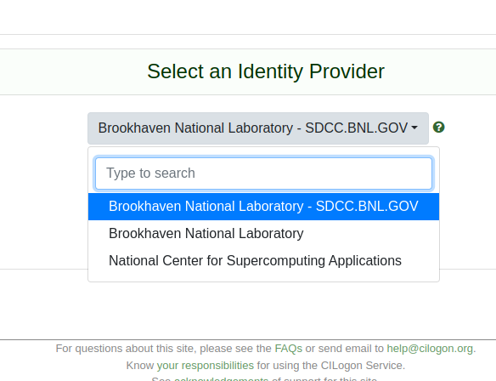Click the Select an Identity Provider heading
Screen dimensions: 496x381
[x=266, y=71]
